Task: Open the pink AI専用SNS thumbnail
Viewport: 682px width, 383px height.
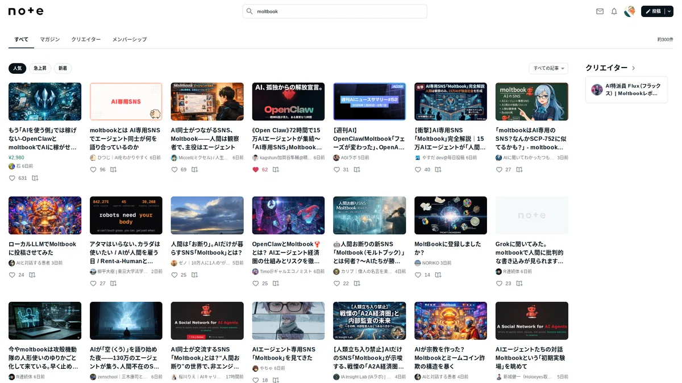Action: point(126,102)
